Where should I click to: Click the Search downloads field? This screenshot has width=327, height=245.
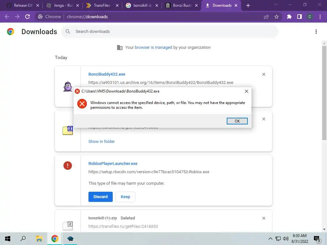tap(170, 32)
